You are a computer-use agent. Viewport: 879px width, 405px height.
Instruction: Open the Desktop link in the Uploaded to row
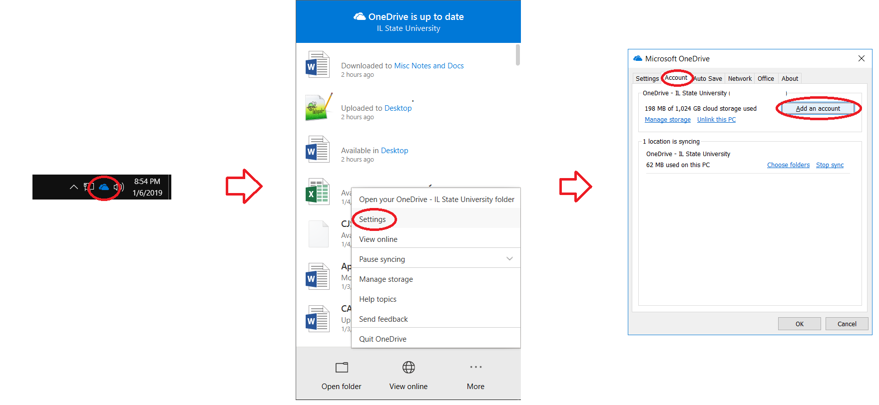point(398,108)
